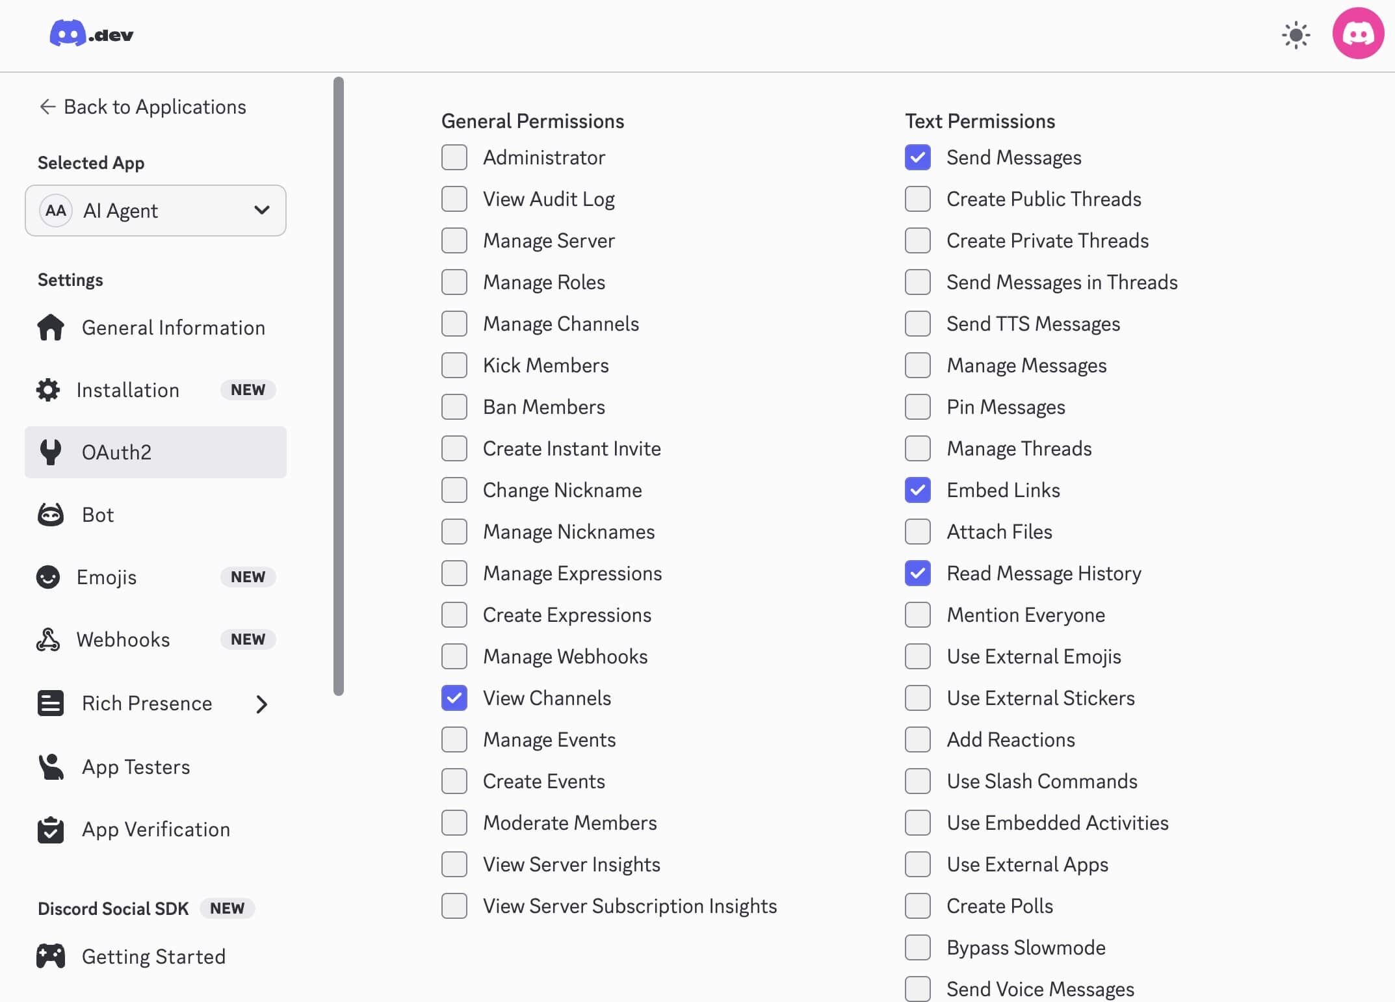The width and height of the screenshot is (1395, 1002).
Task: Uncheck the Send Messages permission
Action: pos(918,157)
